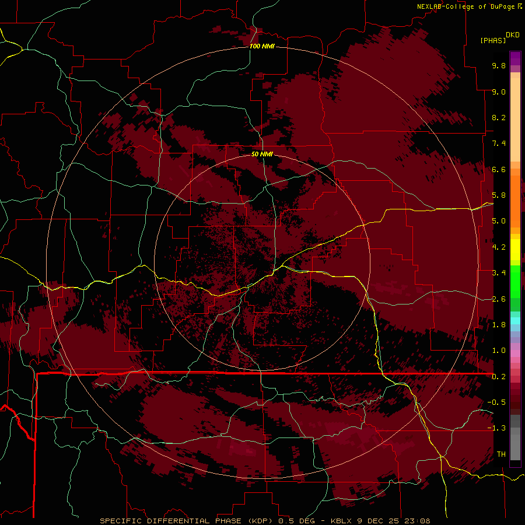The image size is (525, 525).
Task: Click the 50 NMI range ring label
Action: click(x=262, y=154)
